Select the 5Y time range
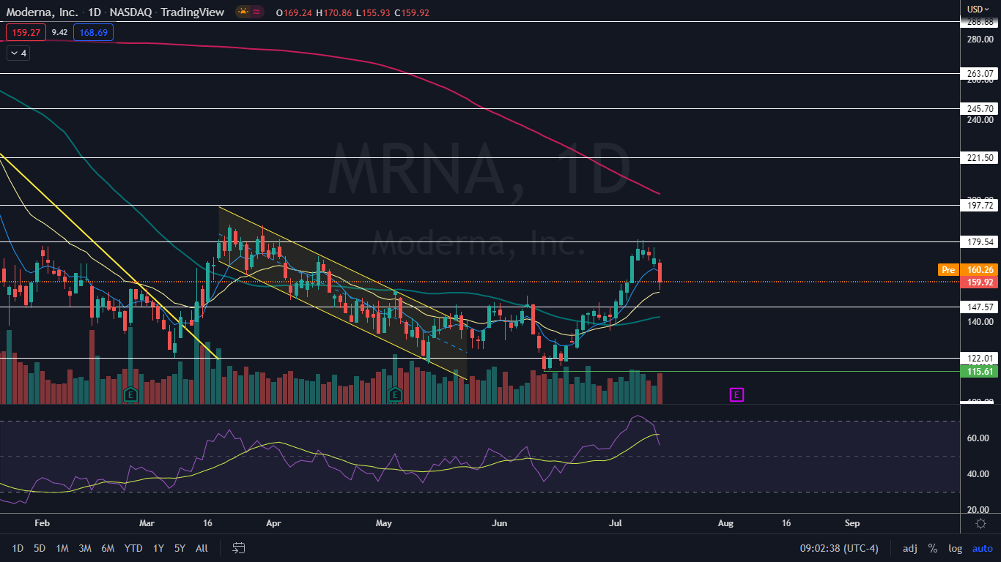The width and height of the screenshot is (1001, 562). tap(180, 548)
